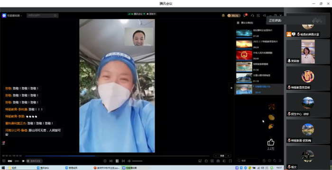Select the 07:38 video in playlist
The width and height of the screenshot is (332, 170).
[259, 33]
